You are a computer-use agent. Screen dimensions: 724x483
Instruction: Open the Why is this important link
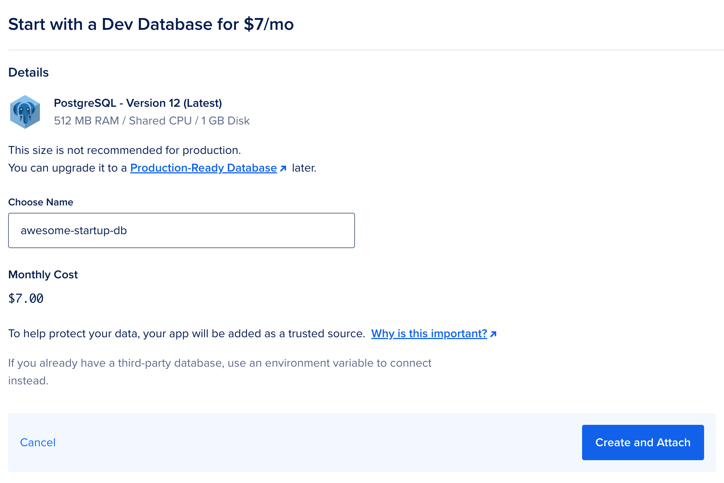[x=429, y=334]
